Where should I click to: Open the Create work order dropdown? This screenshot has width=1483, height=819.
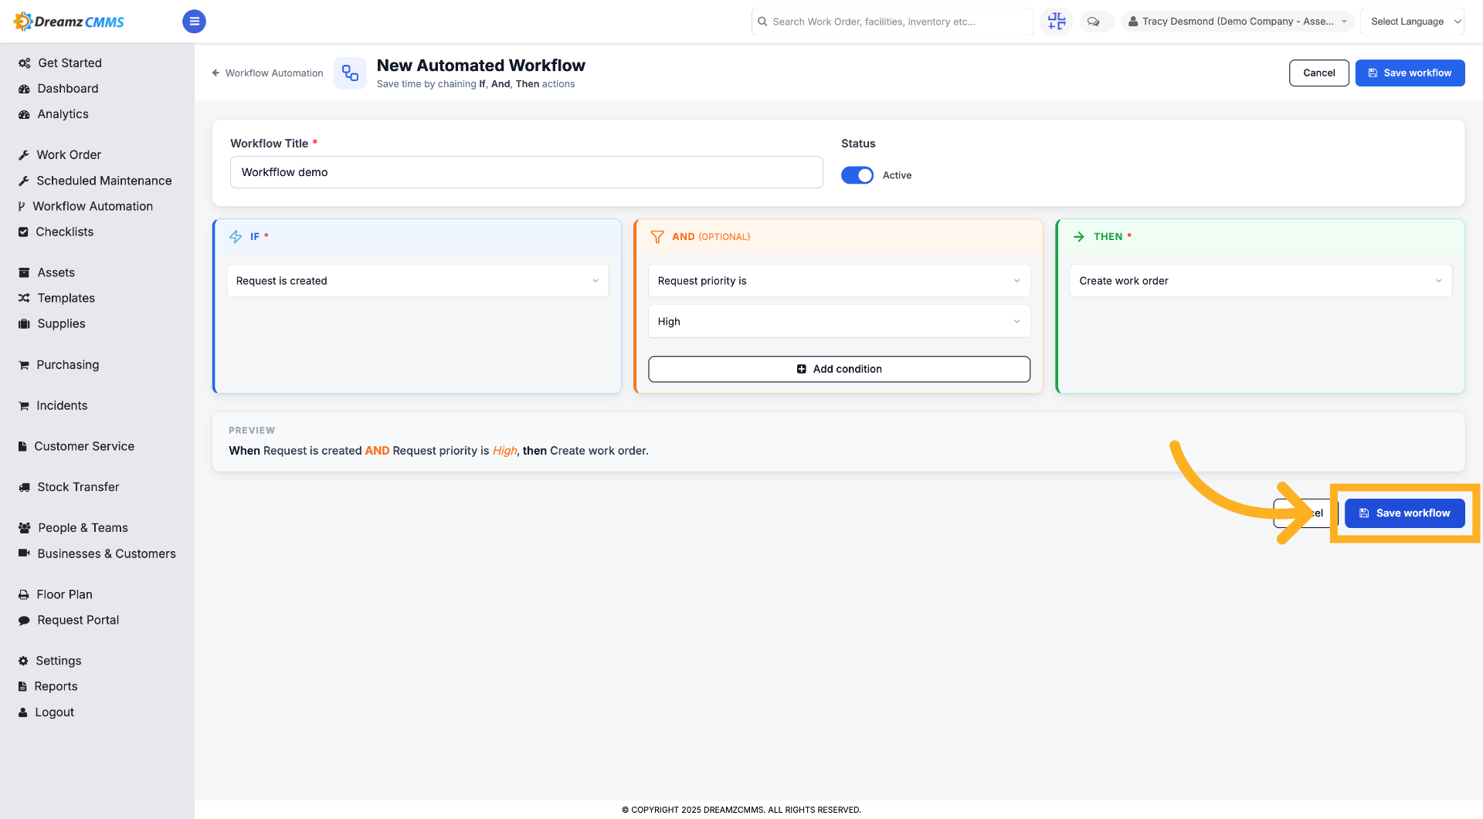(1261, 281)
